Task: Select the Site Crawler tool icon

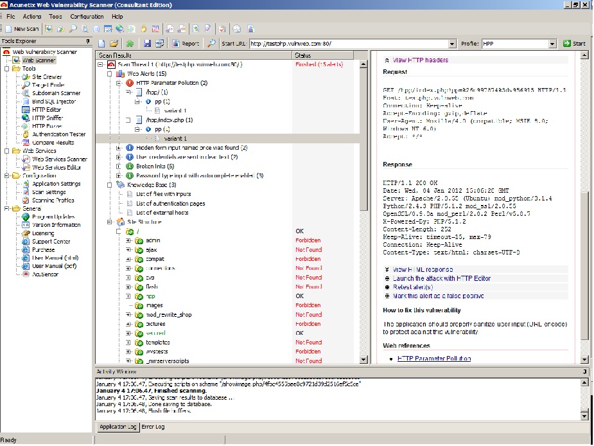Action: pyautogui.click(x=26, y=76)
